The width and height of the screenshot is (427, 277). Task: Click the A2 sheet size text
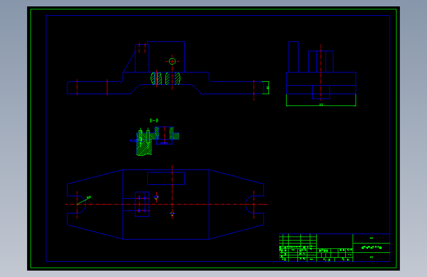(x=371, y=257)
